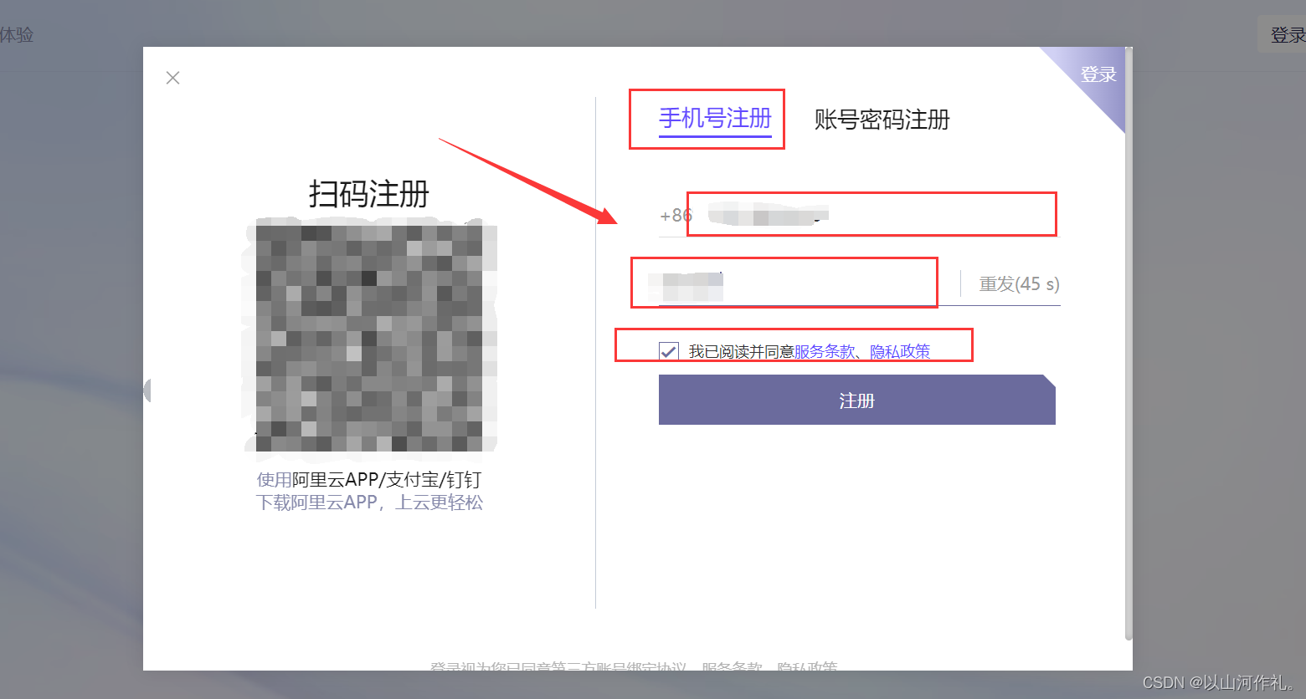
Task: Focus the +86 phone number input field
Action: [859, 215]
